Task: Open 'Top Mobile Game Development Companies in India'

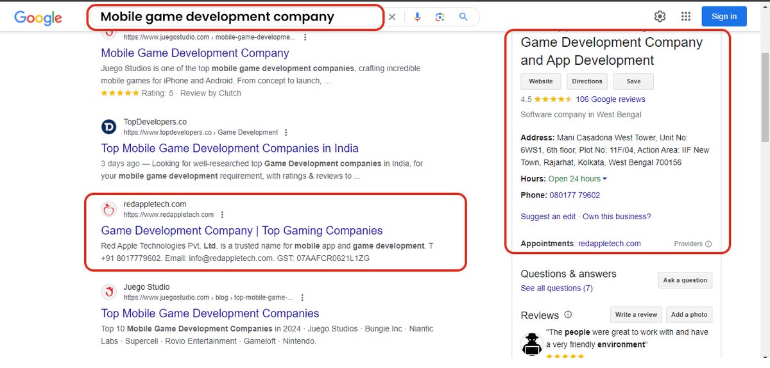Action: click(x=230, y=149)
